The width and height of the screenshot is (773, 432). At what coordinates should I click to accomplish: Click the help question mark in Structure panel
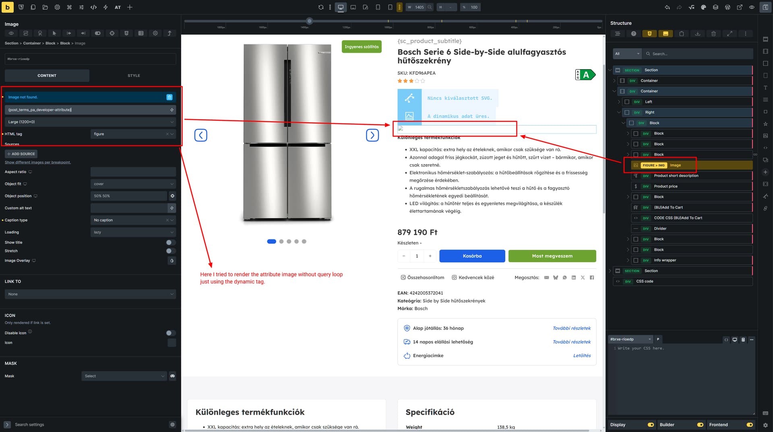pyautogui.click(x=634, y=34)
